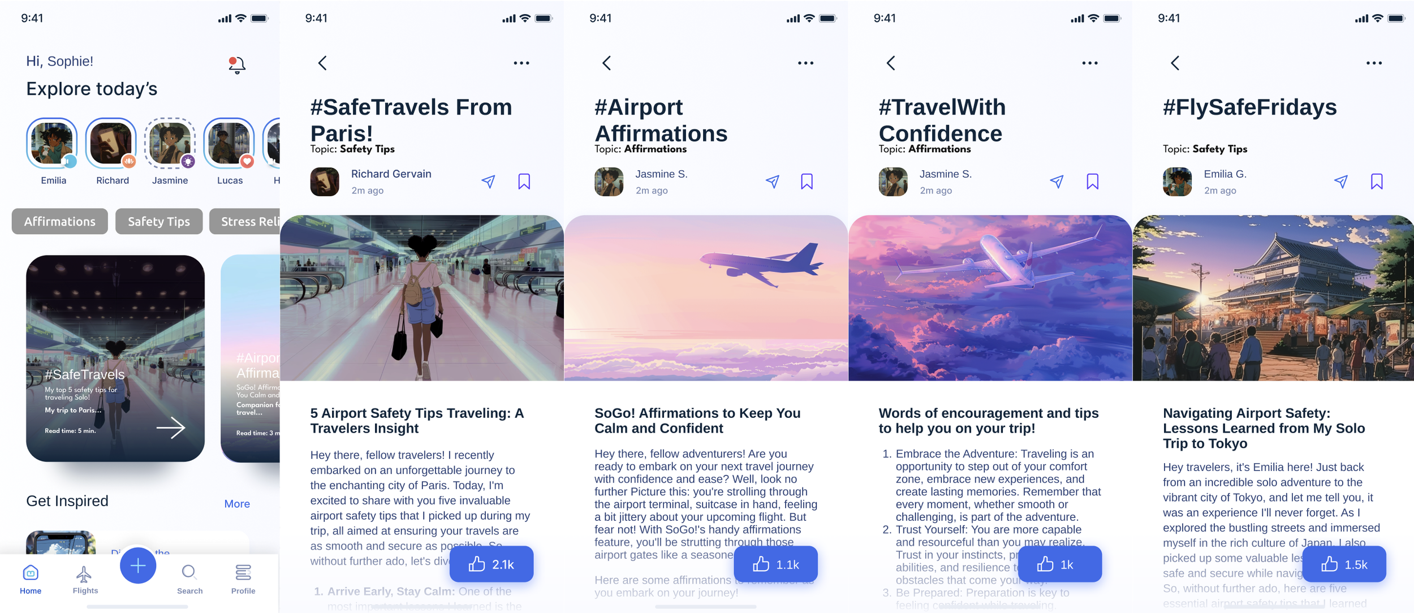Like the SafeTravels post with 2.1k likes
This screenshot has width=1414, height=613.
[x=492, y=564]
